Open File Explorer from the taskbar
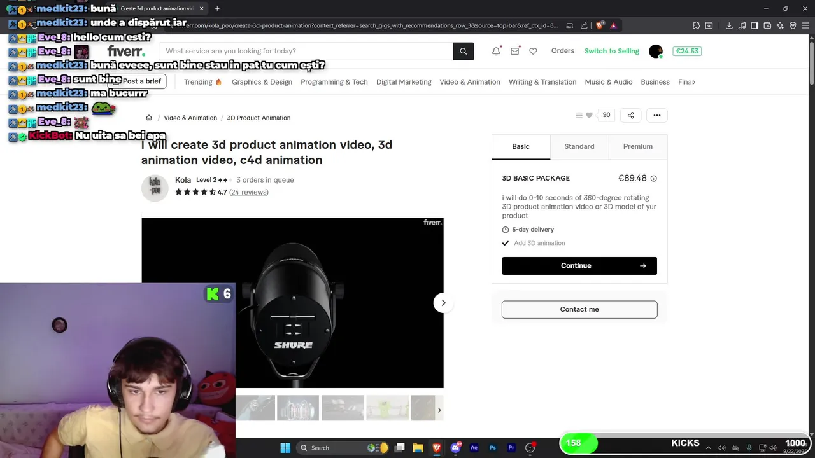Image resolution: width=815 pixels, height=458 pixels. pyautogui.click(x=418, y=448)
